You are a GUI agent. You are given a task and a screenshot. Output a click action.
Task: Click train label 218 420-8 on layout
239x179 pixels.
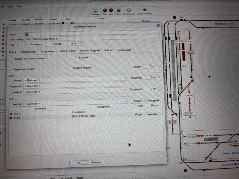point(209,135)
